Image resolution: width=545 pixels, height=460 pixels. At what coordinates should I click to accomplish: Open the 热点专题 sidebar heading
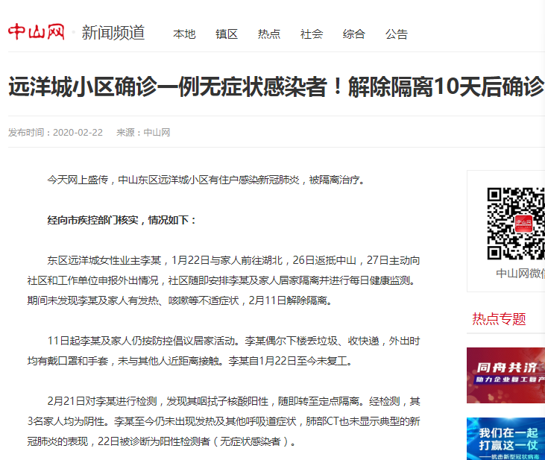coord(499,319)
